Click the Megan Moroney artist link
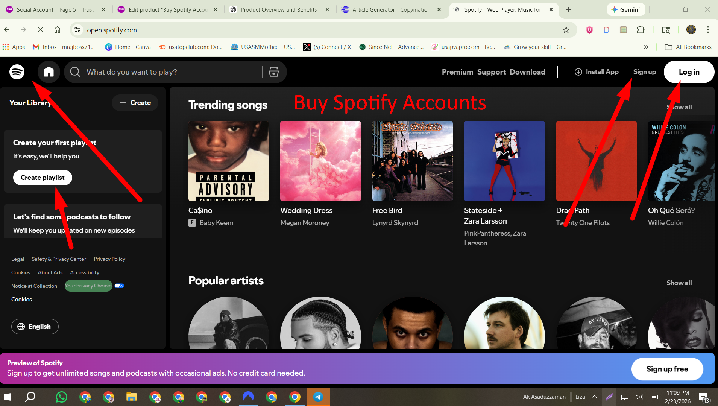Viewport: 718px width, 406px height. tap(305, 223)
